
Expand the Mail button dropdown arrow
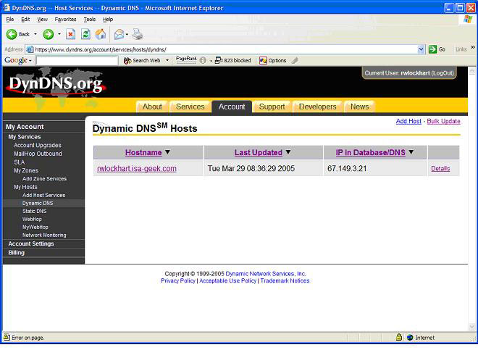pyautogui.click(x=127, y=34)
